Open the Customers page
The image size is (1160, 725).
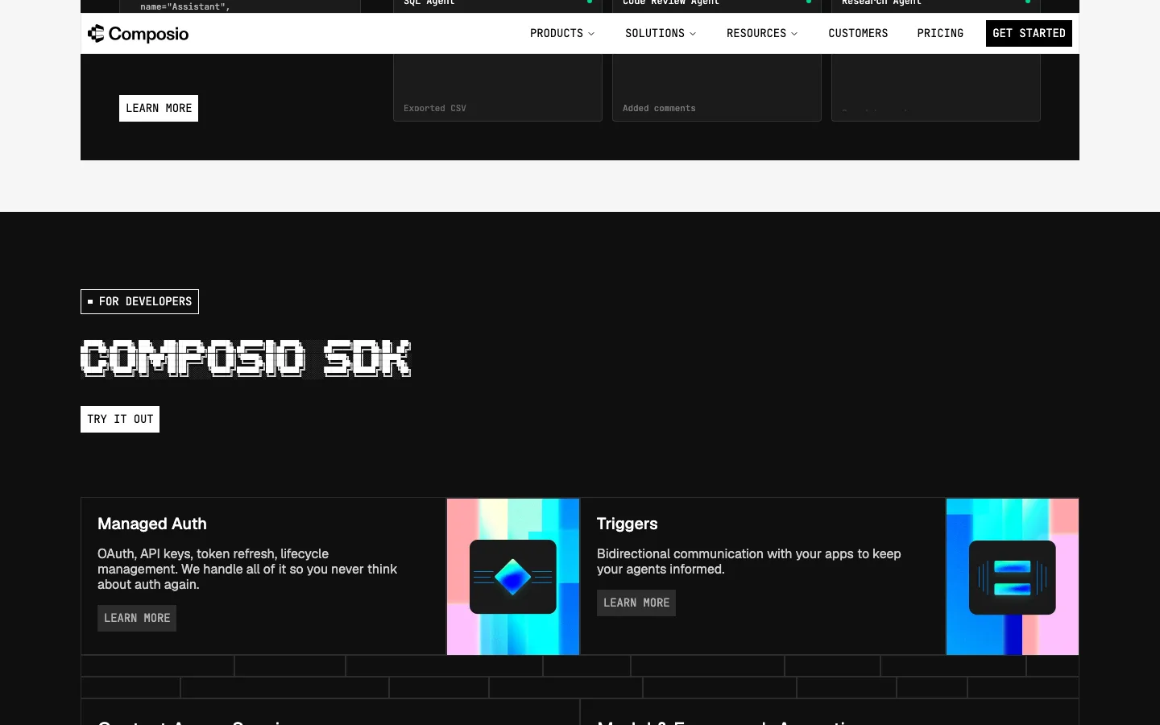click(x=858, y=33)
